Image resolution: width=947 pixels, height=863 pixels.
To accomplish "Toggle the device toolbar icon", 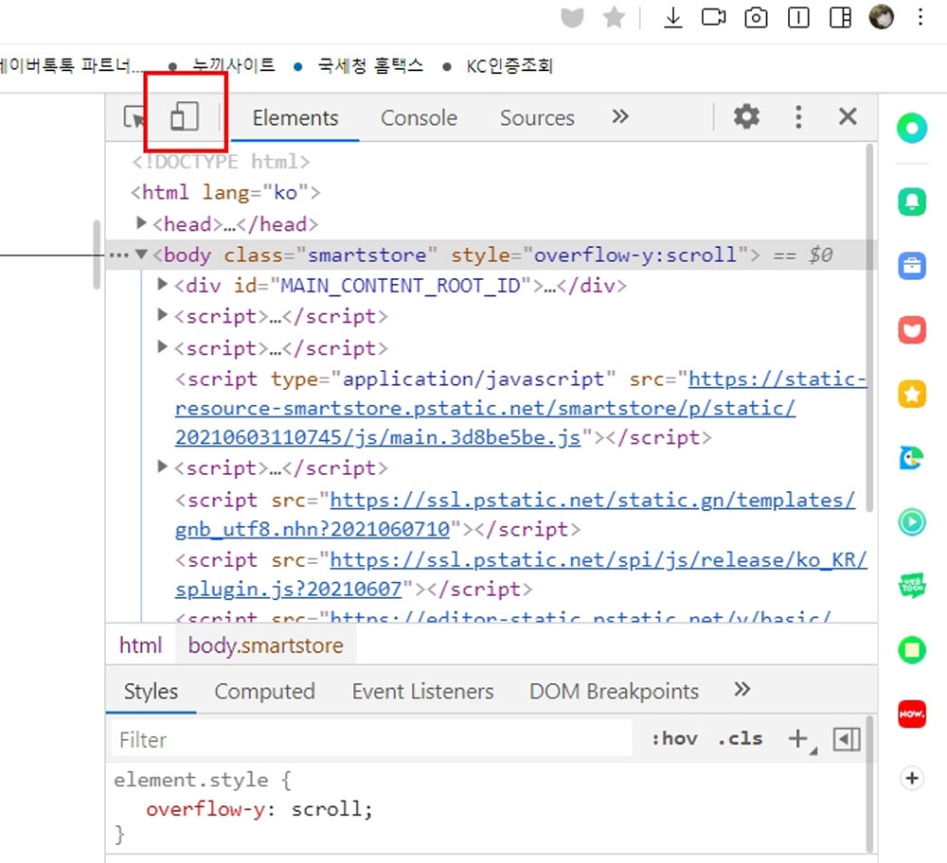I will click(185, 115).
